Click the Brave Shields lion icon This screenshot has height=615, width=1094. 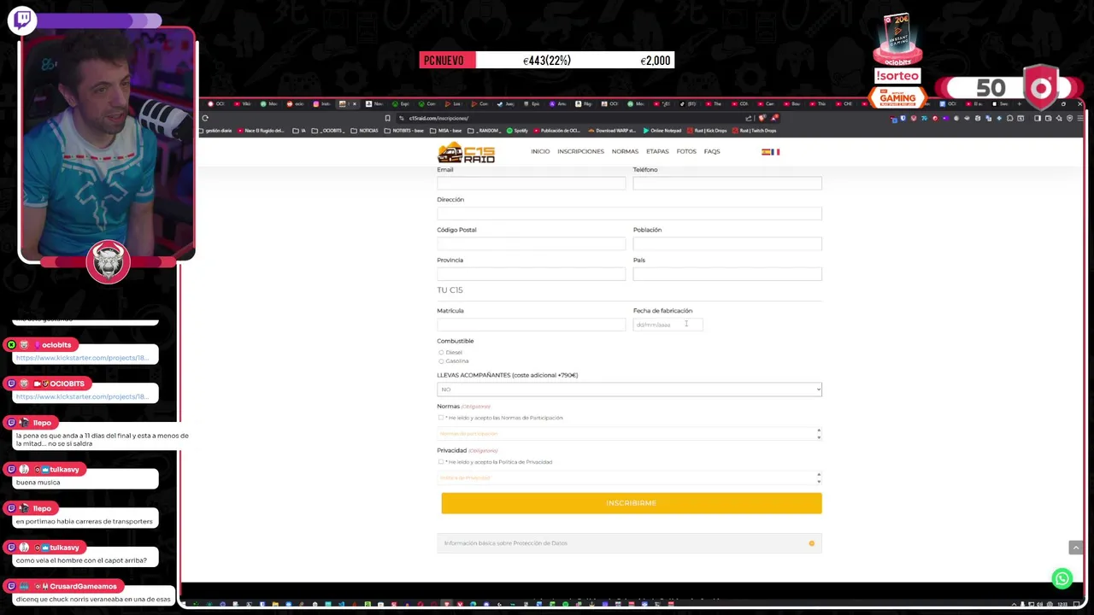tap(762, 118)
